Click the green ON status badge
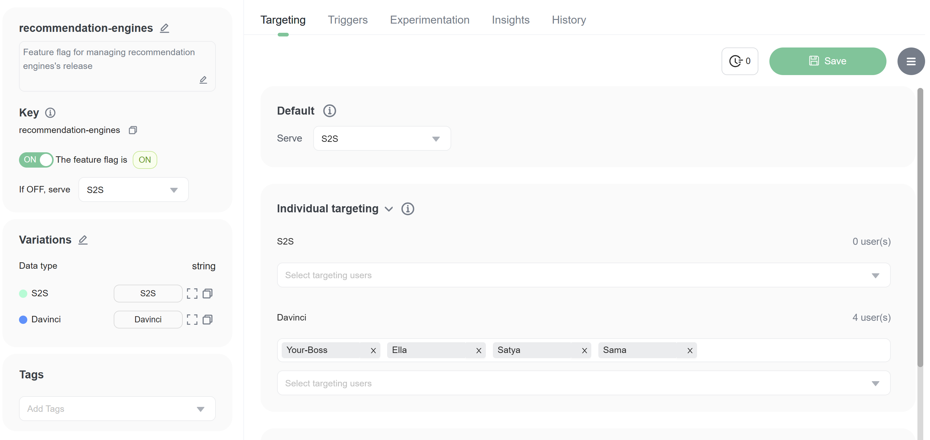Screen dimensions: 930x440 [145, 160]
